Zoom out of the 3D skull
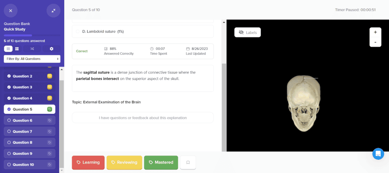The width and height of the screenshot is (389, 173). (375, 42)
